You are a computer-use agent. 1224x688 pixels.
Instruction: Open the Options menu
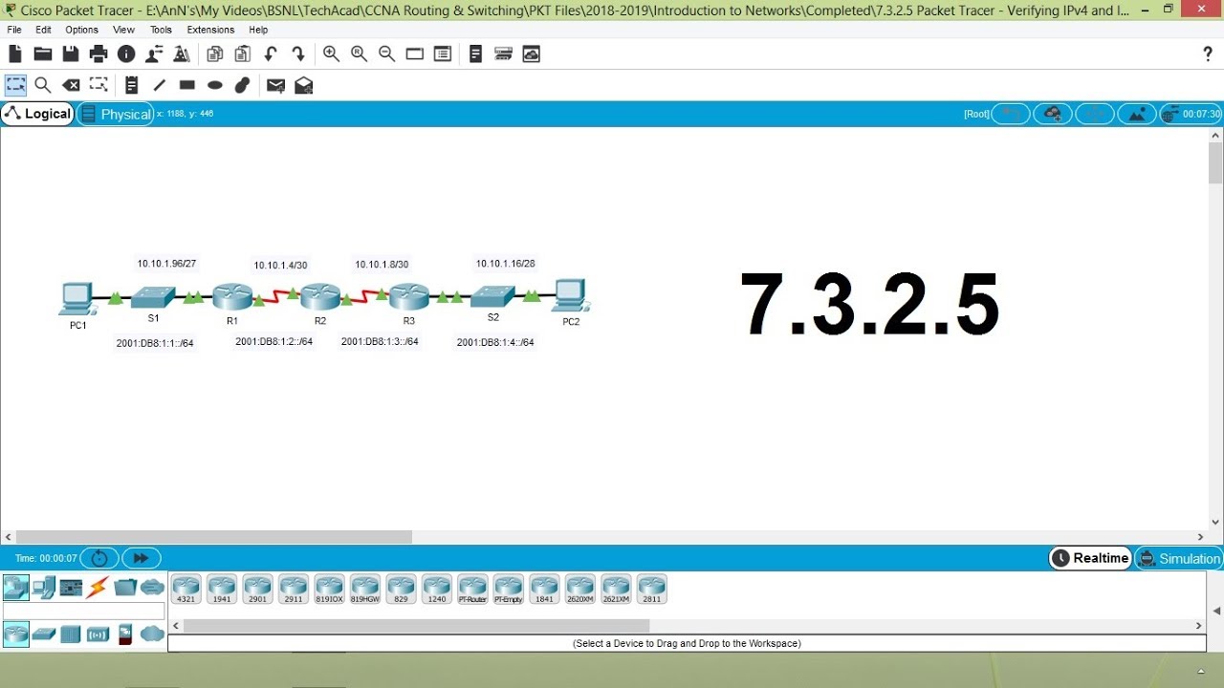click(x=82, y=30)
